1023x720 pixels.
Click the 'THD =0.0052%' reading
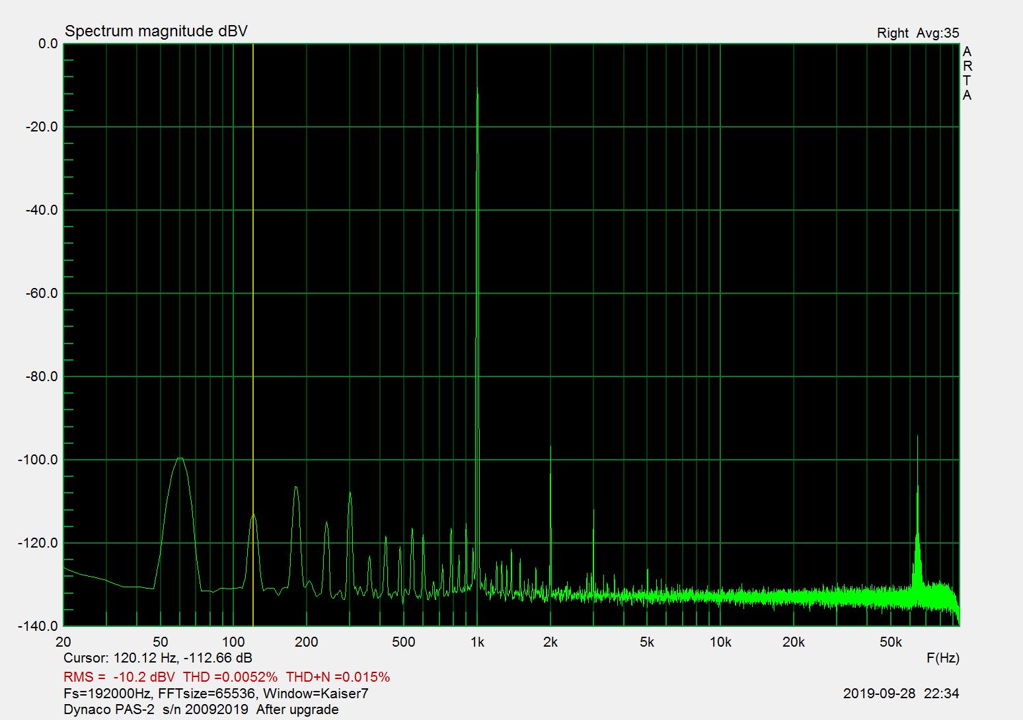tap(230, 677)
